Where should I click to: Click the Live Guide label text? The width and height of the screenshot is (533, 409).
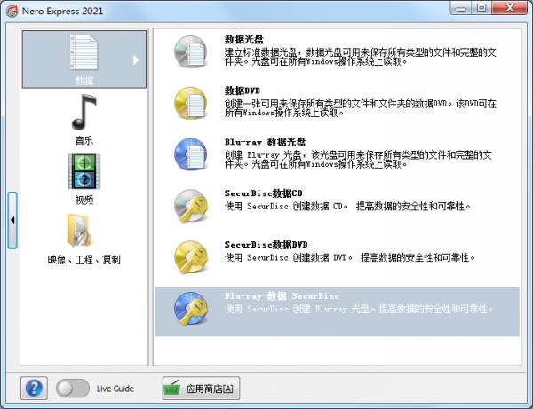[x=115, y=389]
